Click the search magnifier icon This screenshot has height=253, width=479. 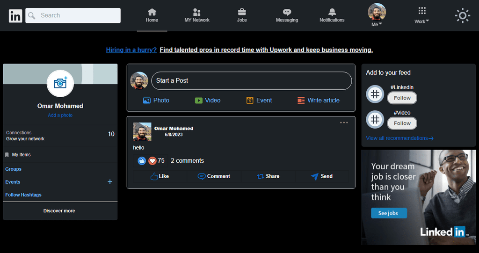[x=32, y=15]
